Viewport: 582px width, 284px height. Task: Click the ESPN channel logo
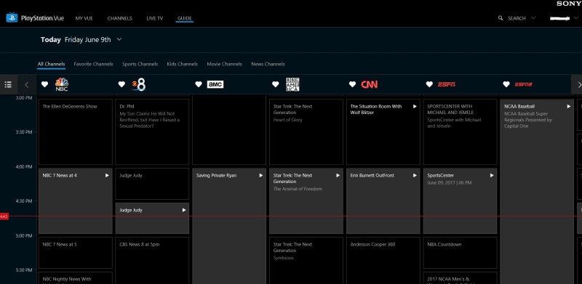coord(447,84)
